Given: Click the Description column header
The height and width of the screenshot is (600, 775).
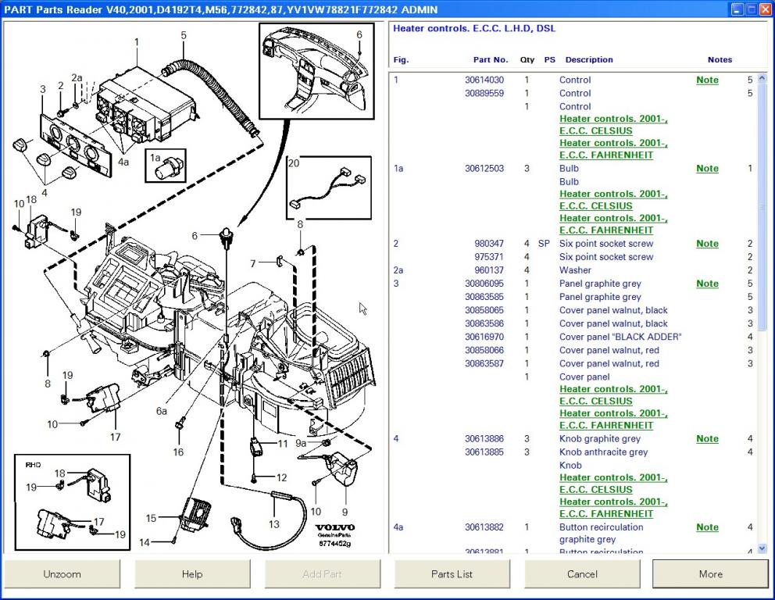Looking at the screenshot, I should (588, 60).
